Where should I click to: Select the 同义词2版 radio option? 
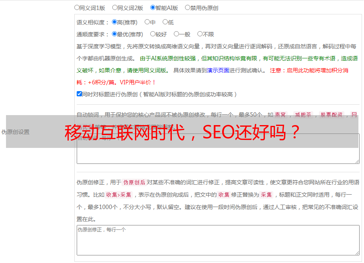(x=115, y=8)
